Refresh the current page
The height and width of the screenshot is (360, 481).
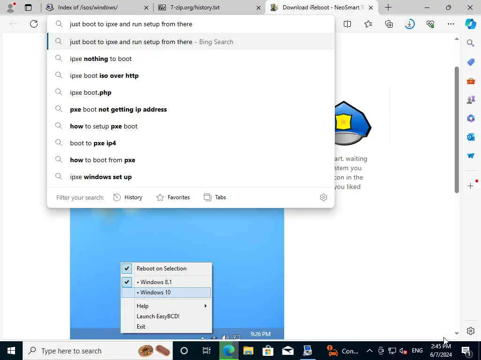(34, 24)
